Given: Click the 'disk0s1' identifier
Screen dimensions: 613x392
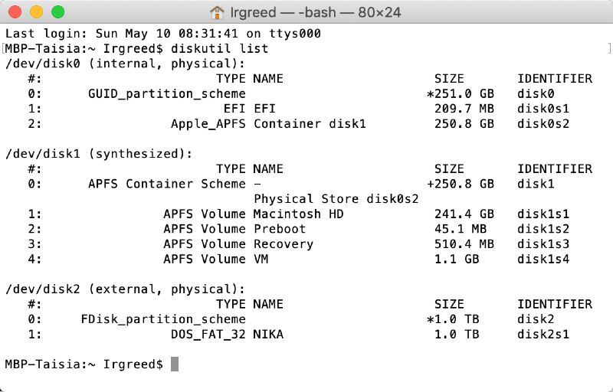Looking at the screenshot, I should (x=543, y=109).
